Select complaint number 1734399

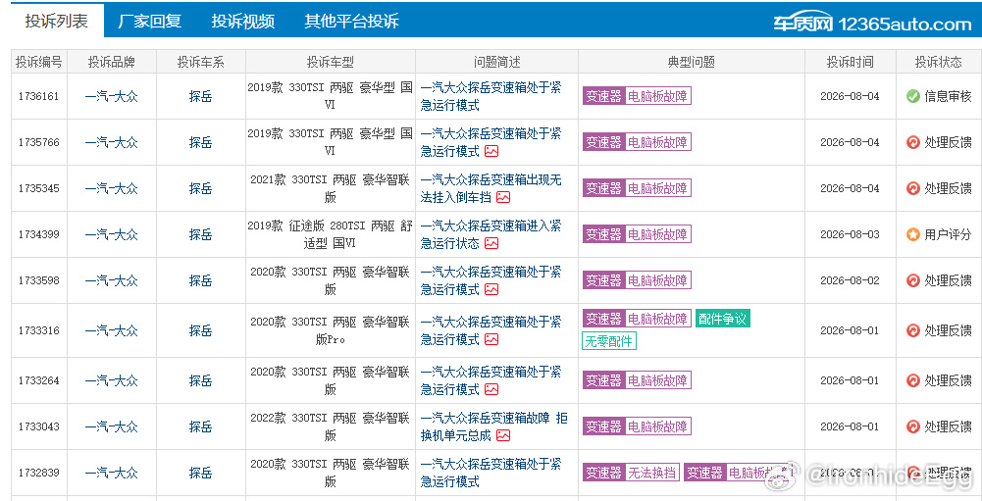coord(39,234)
